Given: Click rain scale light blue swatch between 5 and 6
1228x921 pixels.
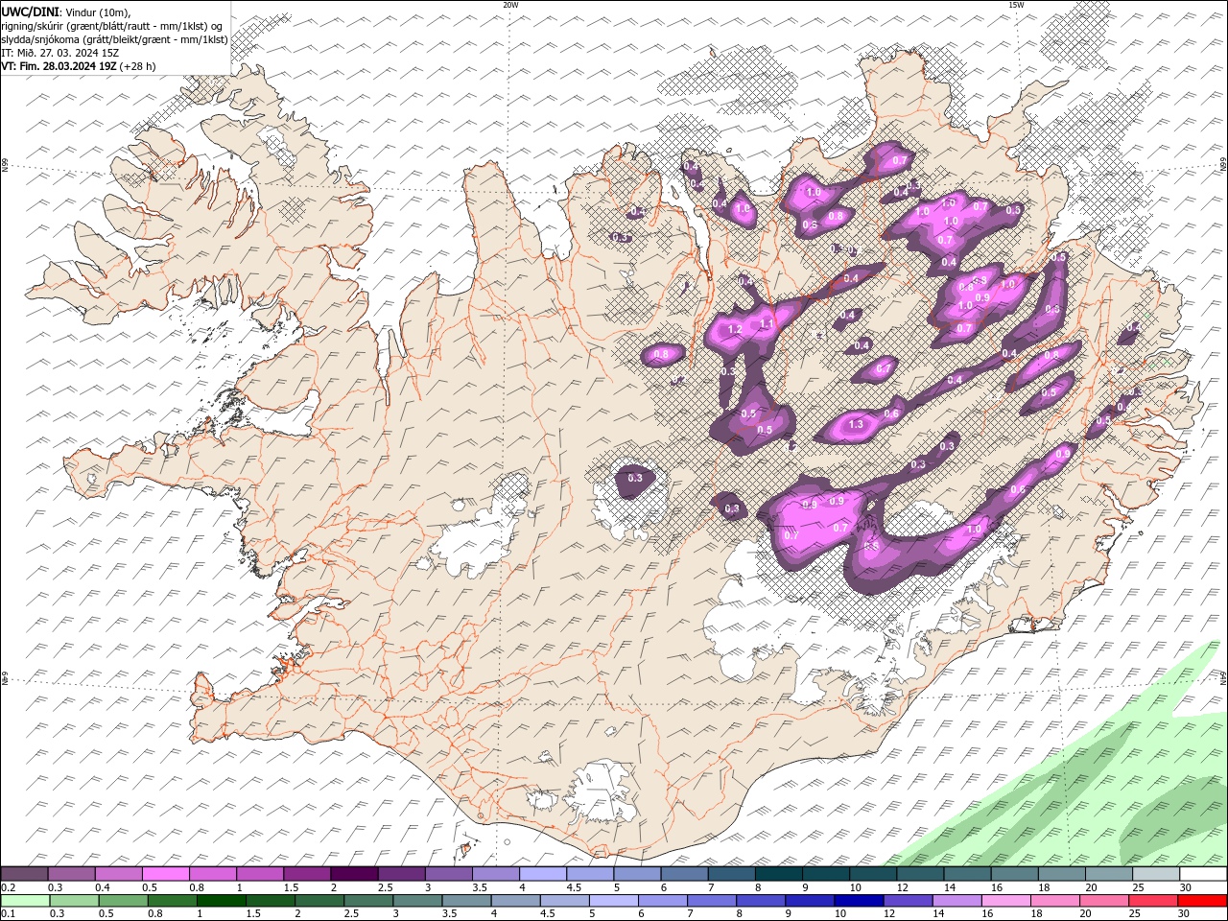Looking at the screenshot, I should tap(614, 901).
